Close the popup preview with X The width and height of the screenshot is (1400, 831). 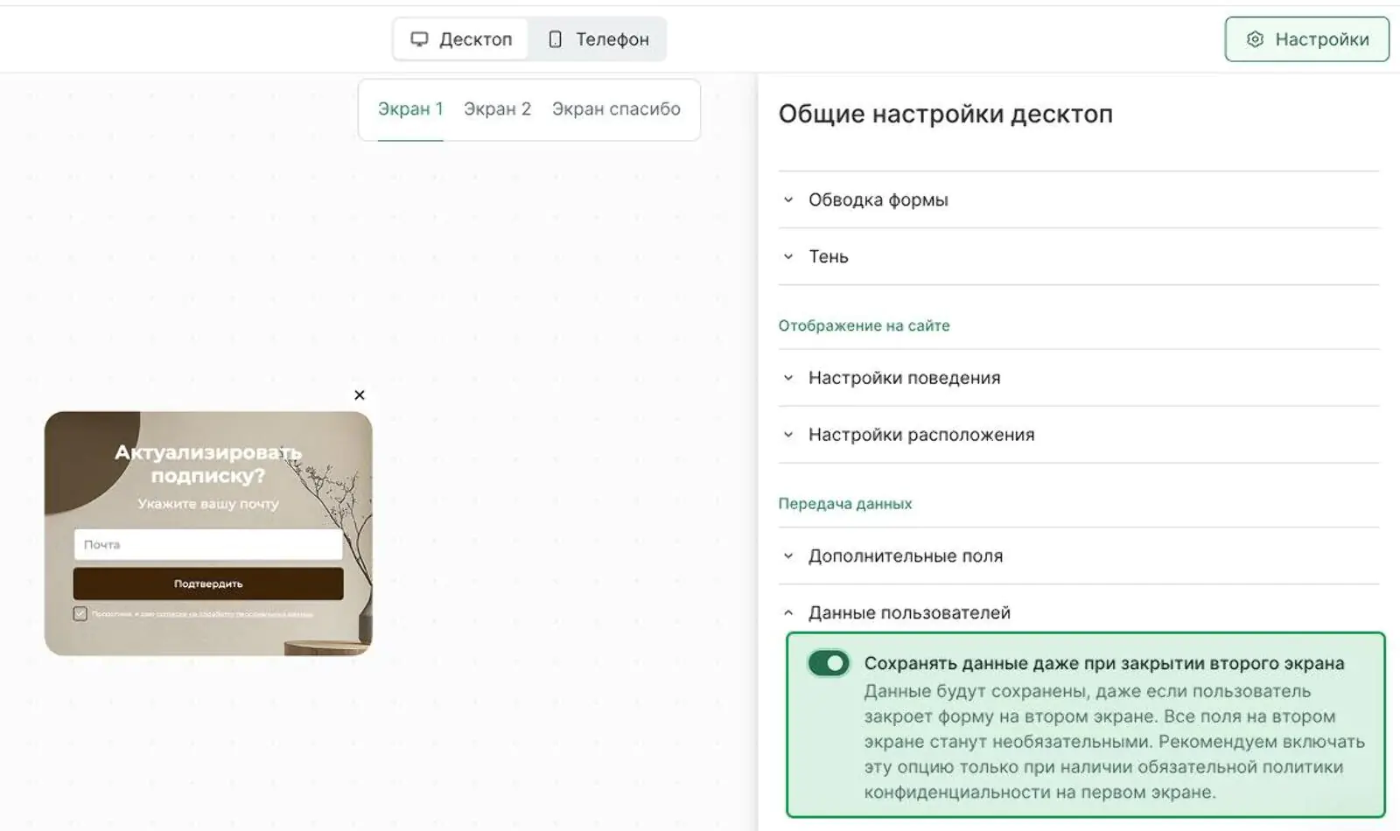[x=360, y=395]
